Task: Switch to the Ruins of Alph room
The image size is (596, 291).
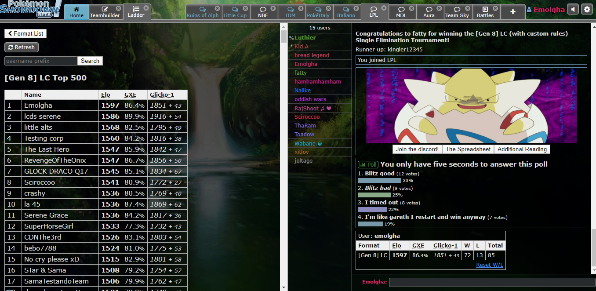Action: tap(202, 12)
